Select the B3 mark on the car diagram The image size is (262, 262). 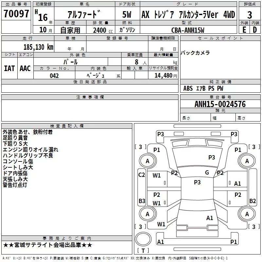142,201
